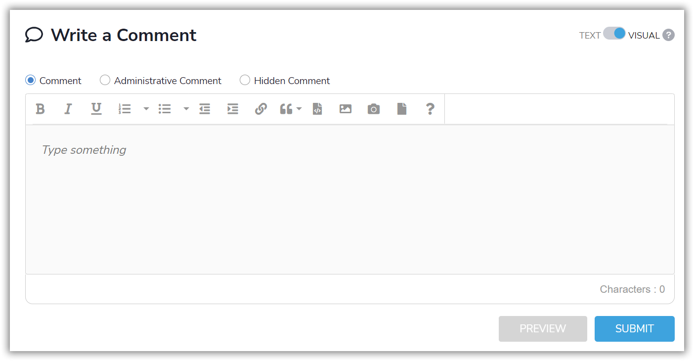The image size is (694, 361).
Task: Open the editor help with the question mark
Action: click(430, 109)
